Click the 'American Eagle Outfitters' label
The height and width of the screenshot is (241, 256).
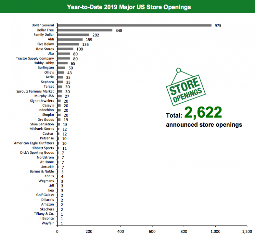[x=34, y=143]
